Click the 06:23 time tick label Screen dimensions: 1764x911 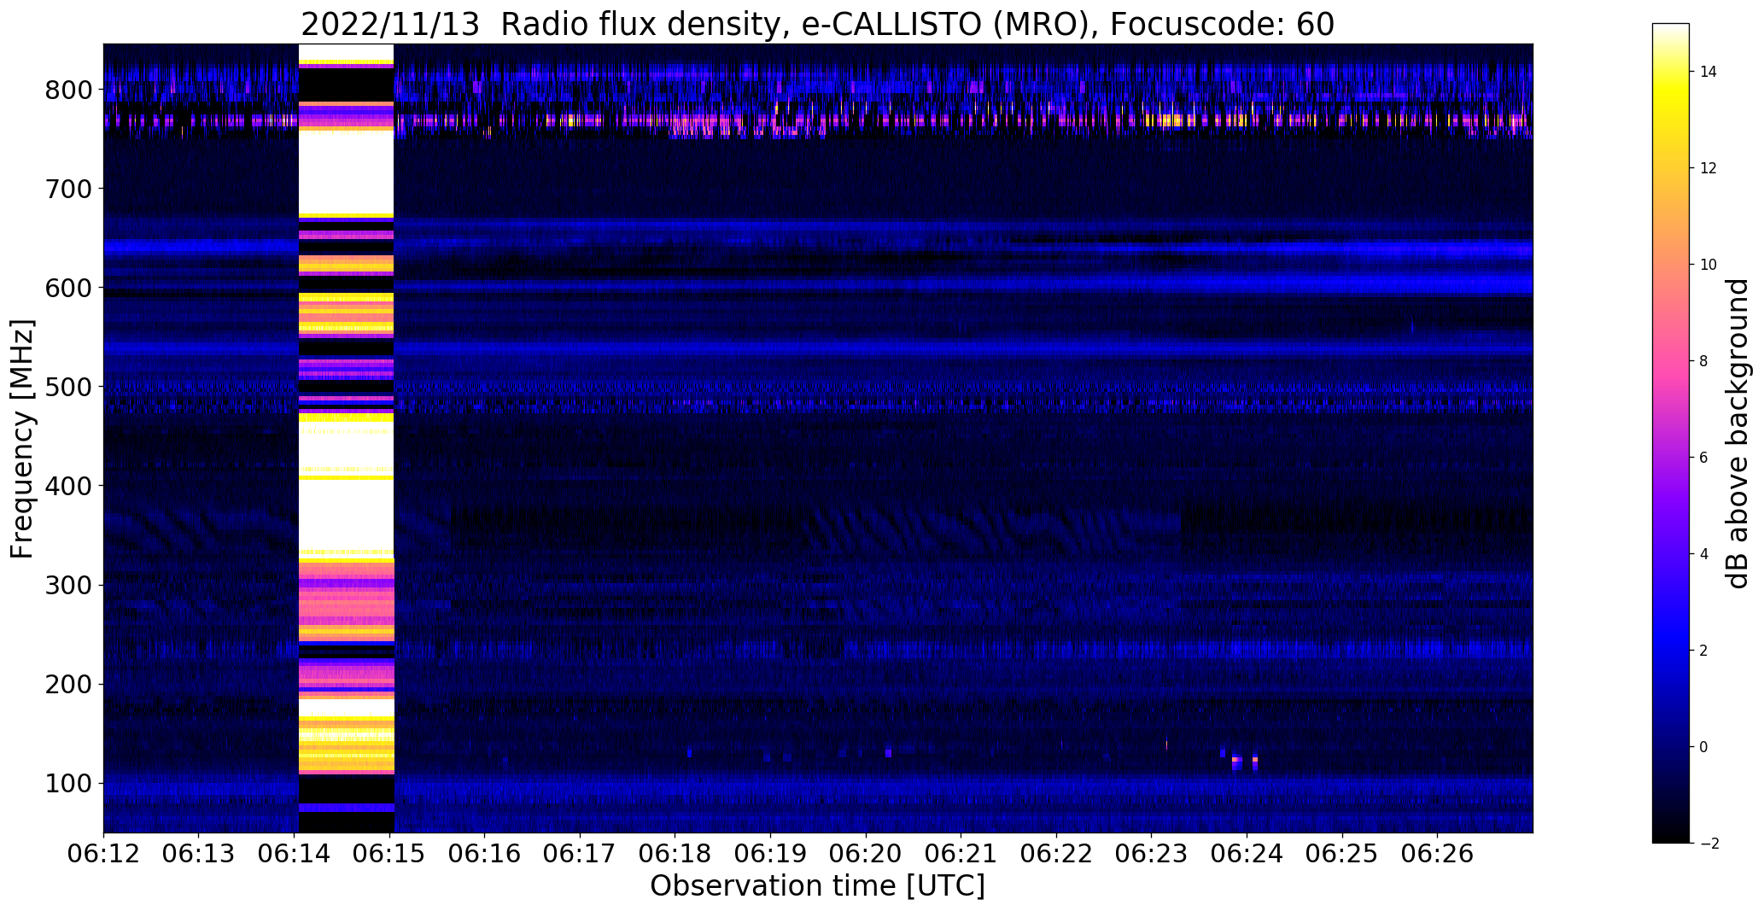click(1152, 853)
